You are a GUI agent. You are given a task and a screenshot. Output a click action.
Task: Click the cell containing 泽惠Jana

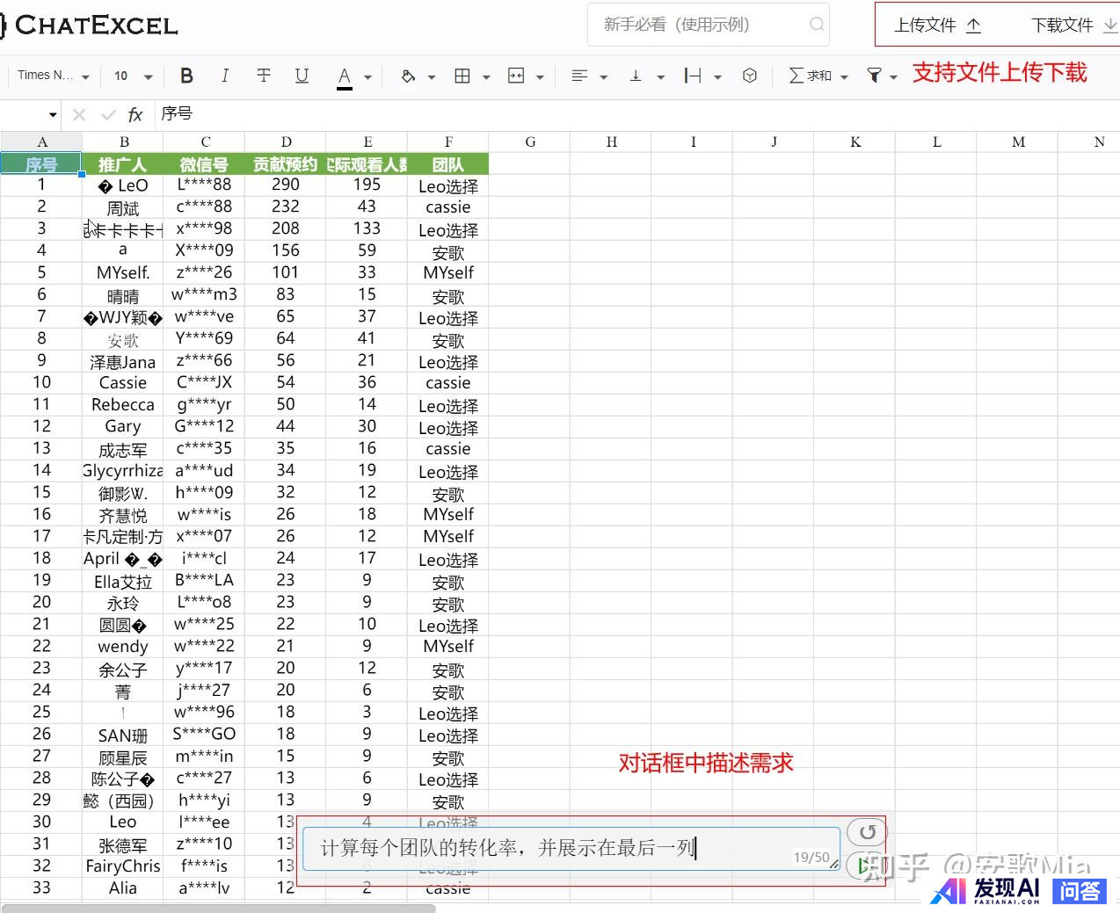point(123,361)
